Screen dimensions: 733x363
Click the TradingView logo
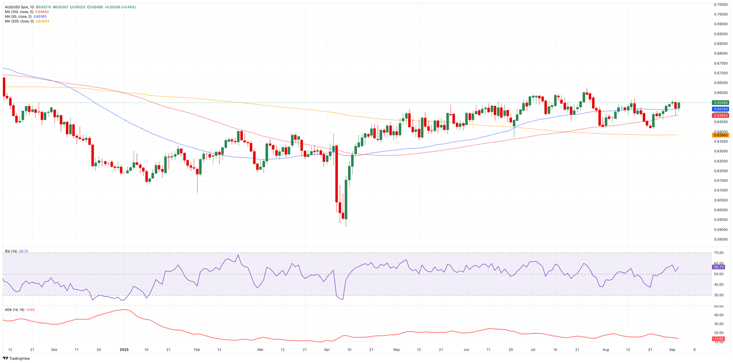click(16, 358)
